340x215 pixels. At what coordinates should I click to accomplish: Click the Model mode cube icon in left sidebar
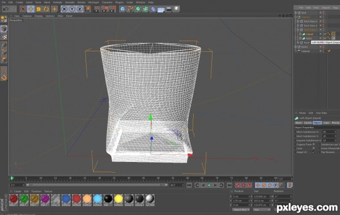click(4, 29)
